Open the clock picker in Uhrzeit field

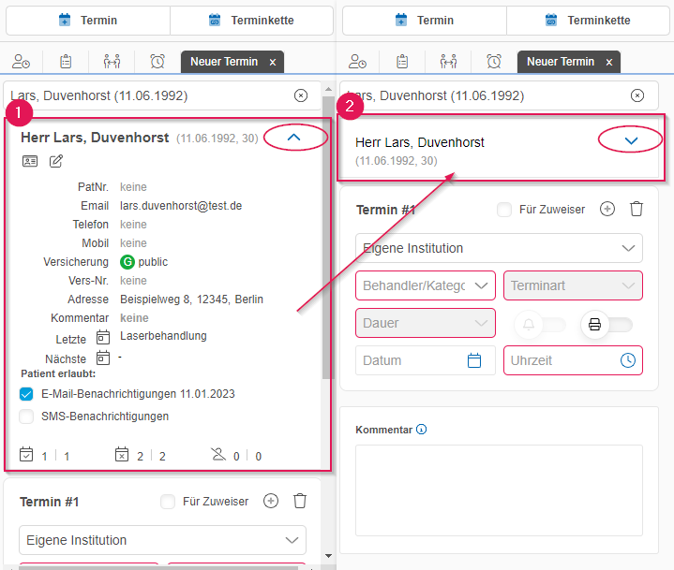click(627, 360)
